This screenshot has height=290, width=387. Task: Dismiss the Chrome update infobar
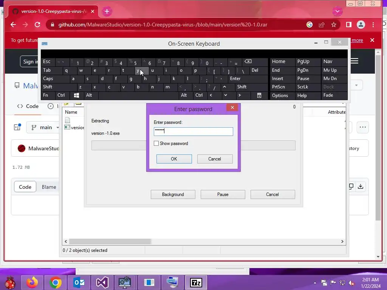(372, 40)
